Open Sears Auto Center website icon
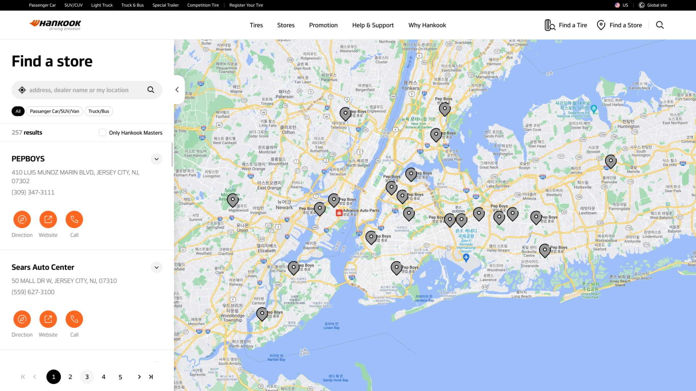 (x=48, y=319)
